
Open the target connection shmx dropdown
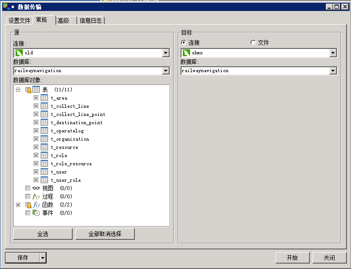333,53
